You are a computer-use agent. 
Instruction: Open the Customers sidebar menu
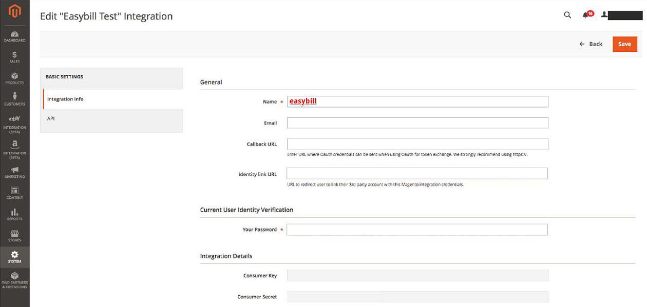(15, 99)
